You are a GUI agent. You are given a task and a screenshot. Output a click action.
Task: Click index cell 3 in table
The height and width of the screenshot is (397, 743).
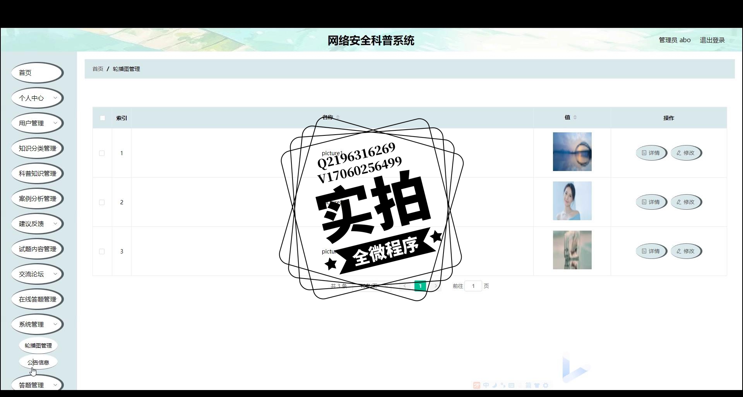122,252
